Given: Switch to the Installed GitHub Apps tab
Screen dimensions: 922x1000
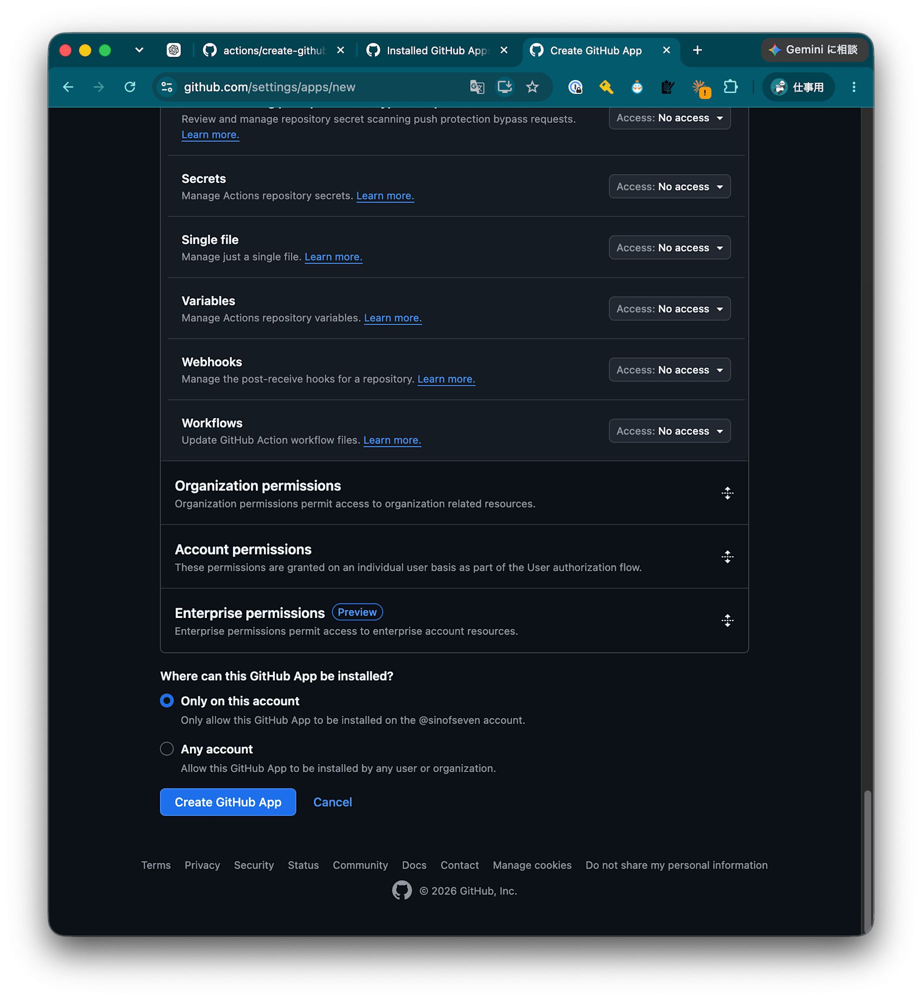Looking at the screenshot, I should coord(437,50).
